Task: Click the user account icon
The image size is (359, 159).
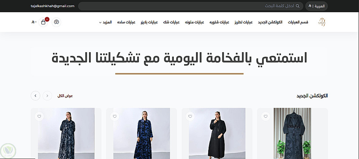Action: (56, 22)
